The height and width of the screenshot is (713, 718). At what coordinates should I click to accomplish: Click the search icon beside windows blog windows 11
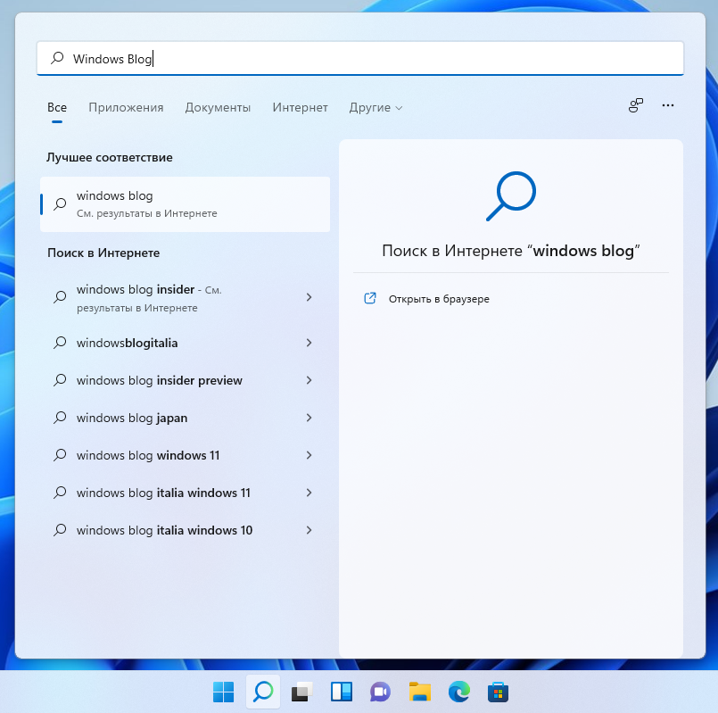click(x=60, y=455)
